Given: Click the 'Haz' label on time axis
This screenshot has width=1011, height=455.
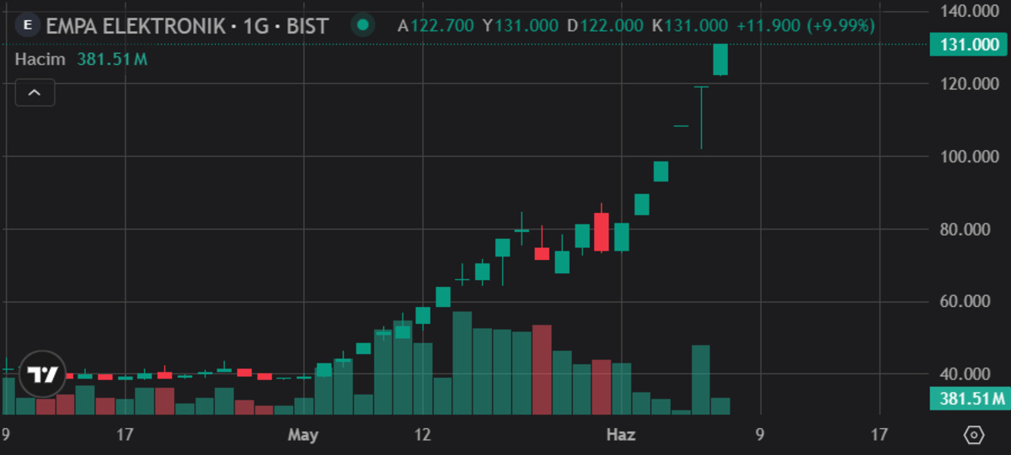Looking at the screenshot, I should click(622, 435).
